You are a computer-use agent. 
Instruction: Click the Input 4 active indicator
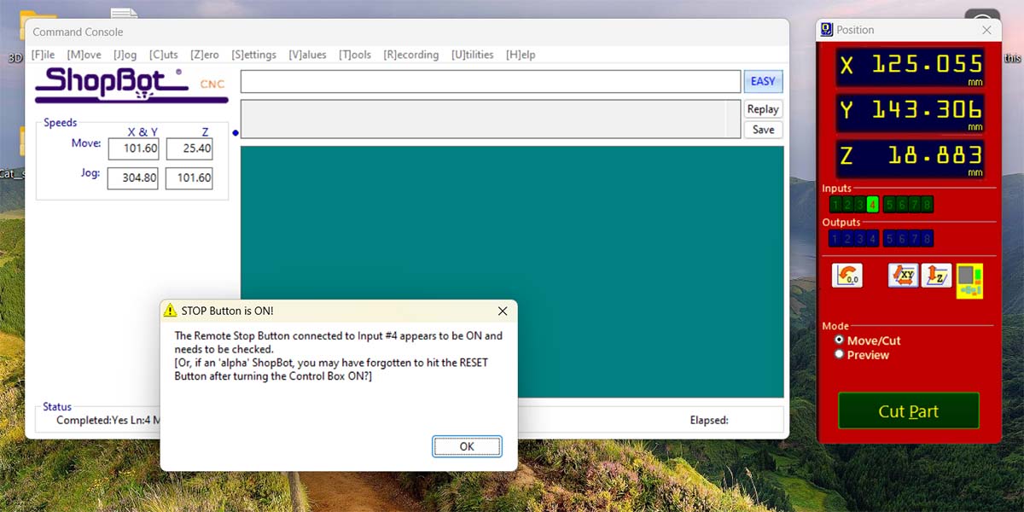(872, 204)
